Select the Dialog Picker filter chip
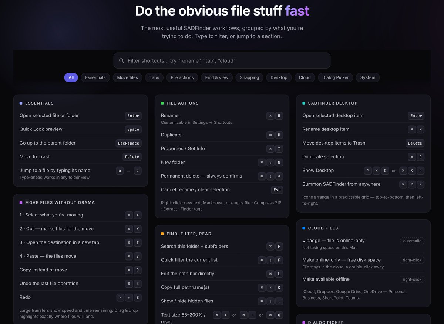The image size is (444, 324). coord(336,77)
